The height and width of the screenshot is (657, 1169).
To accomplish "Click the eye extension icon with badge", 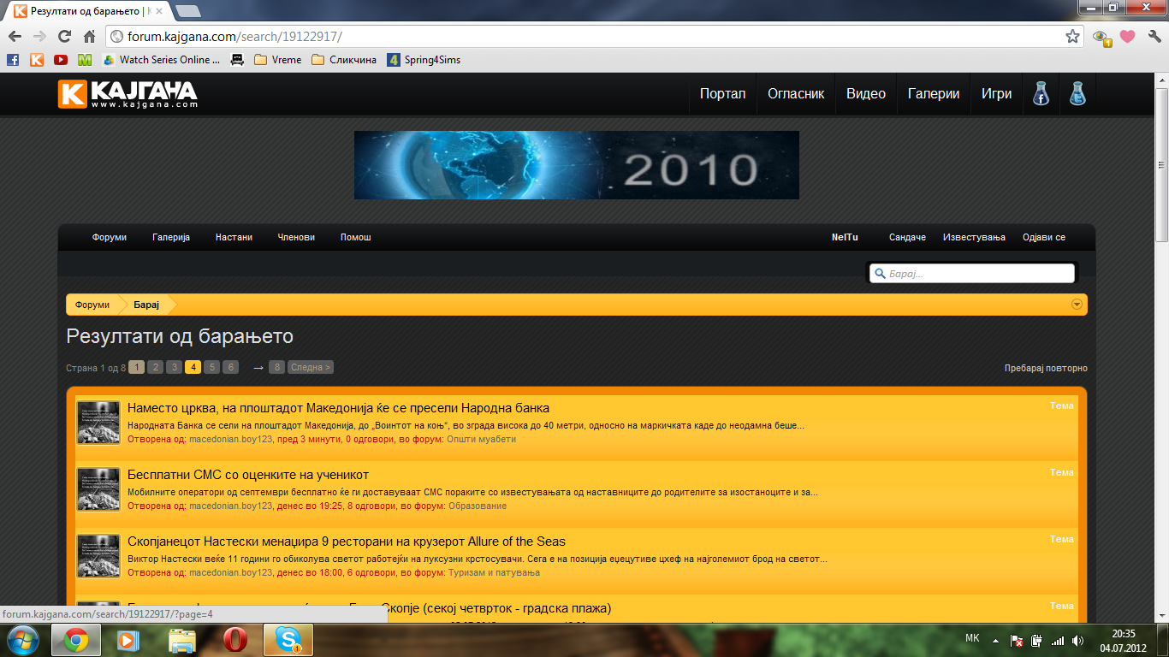I will [x=1101, y=38].
